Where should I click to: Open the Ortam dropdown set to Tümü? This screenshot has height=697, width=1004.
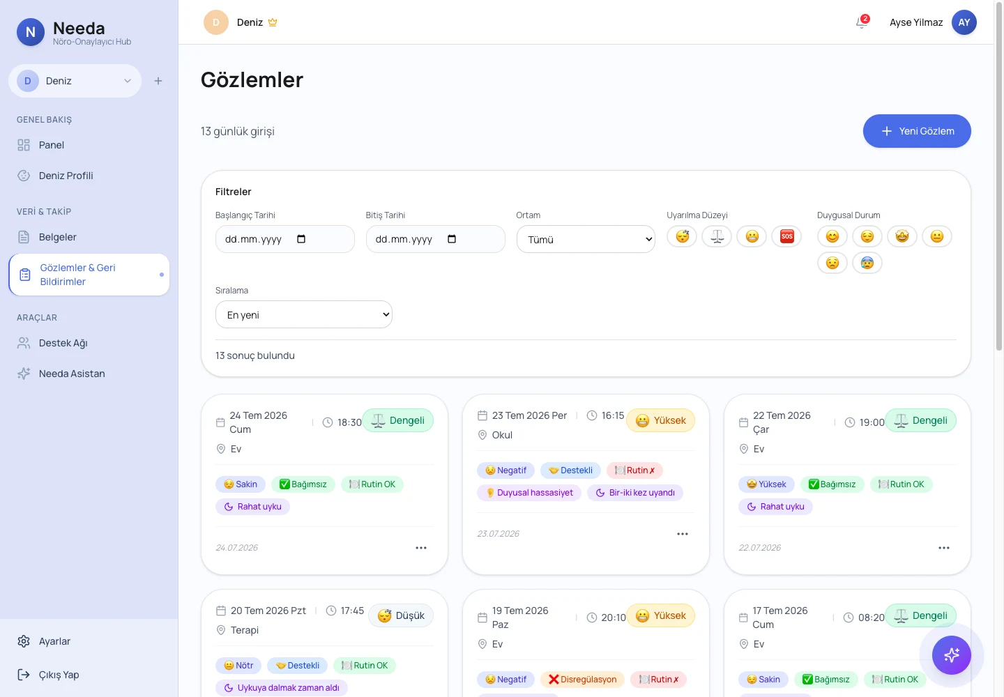pyautogui.click(x=586, y=239)
